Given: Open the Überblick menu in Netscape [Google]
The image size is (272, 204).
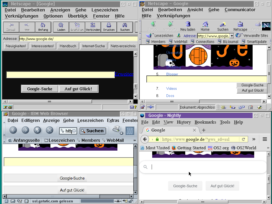Looking at the screenshot, I should coord(78,16).
